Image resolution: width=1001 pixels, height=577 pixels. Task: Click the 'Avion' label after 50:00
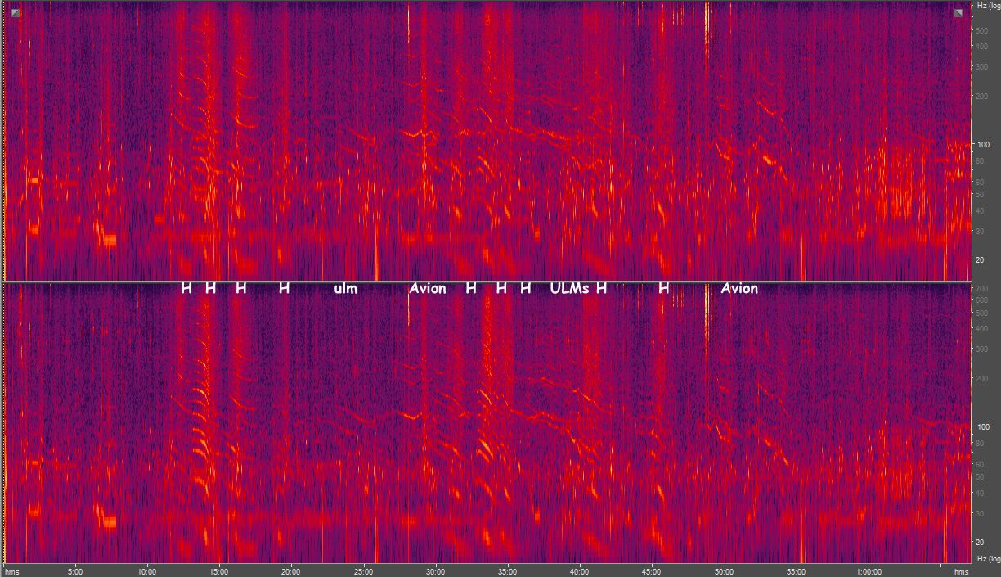coord(739,288)
